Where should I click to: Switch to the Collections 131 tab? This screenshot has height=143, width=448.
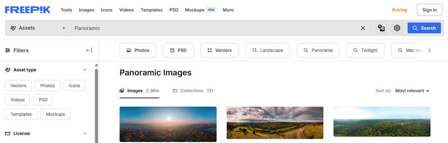tap(193, 91)
